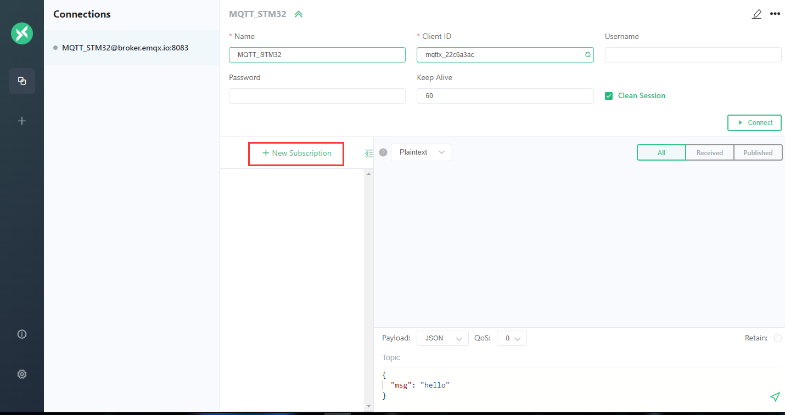Click the plus icon for new connection
The width and height of the screenshot is (785, 415).
22,121
